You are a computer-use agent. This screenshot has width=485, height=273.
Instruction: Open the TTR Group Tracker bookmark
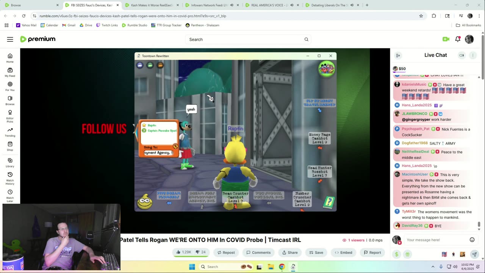click(166, 25)
